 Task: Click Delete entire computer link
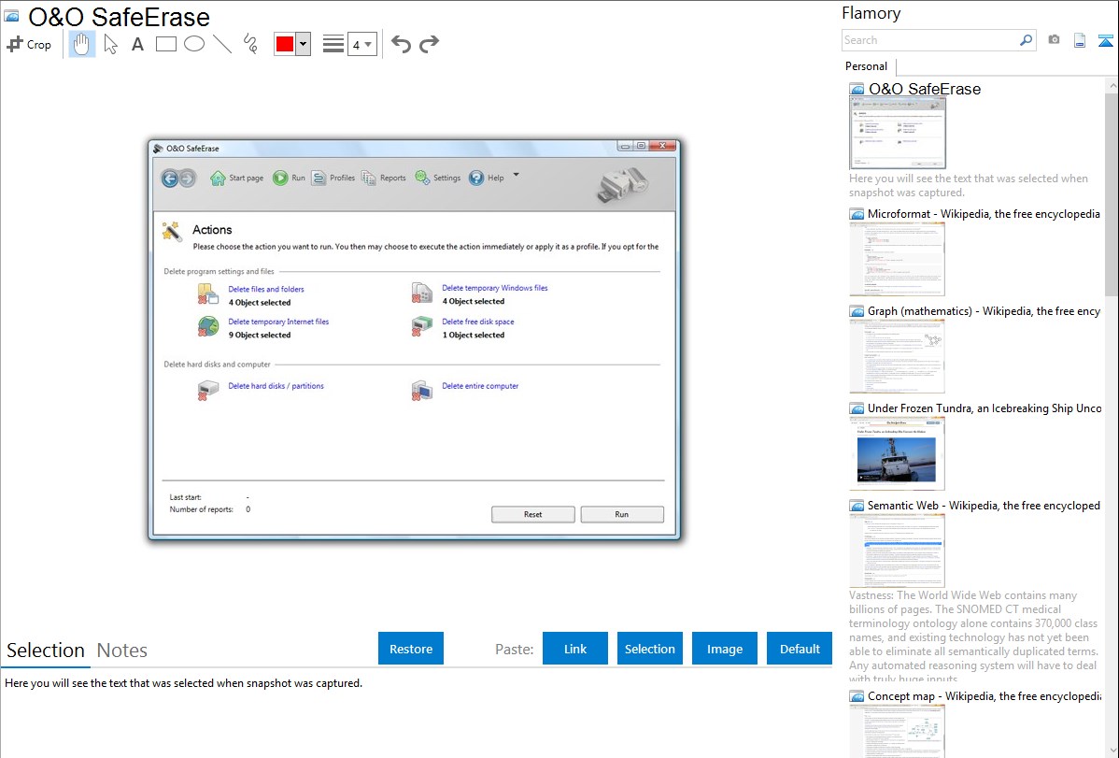(x=480, y=386)
